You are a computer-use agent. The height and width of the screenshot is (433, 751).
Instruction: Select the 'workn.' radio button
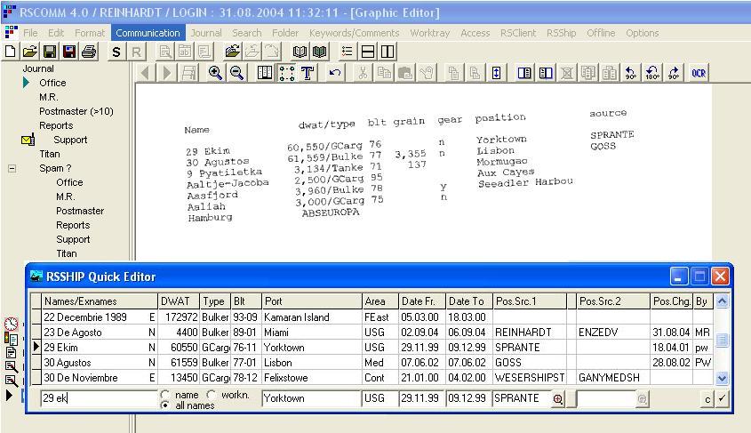click(x=212, y=394)
